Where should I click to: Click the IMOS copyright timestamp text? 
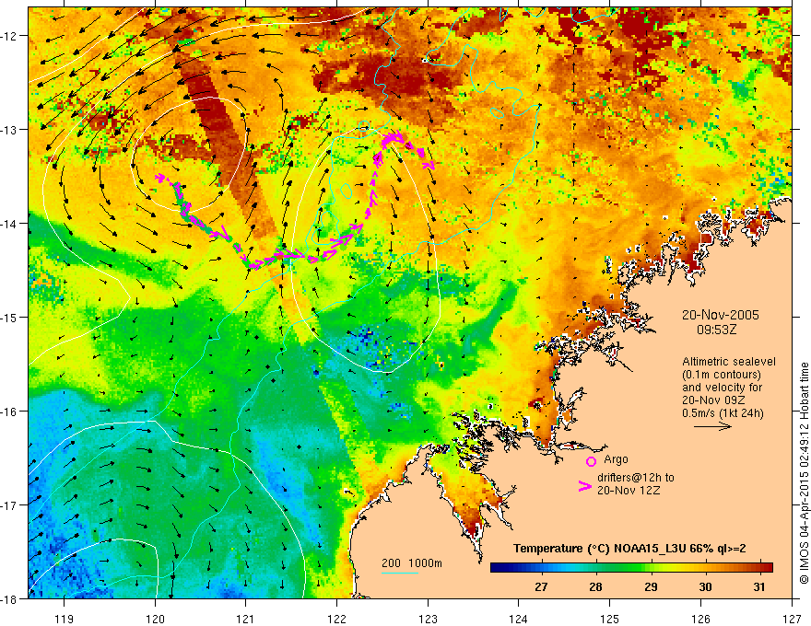[805, 473]
